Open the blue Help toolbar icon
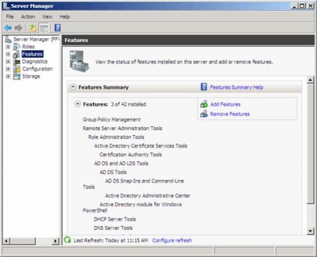Viewport: 317px width, 257px height. [57, 28]
